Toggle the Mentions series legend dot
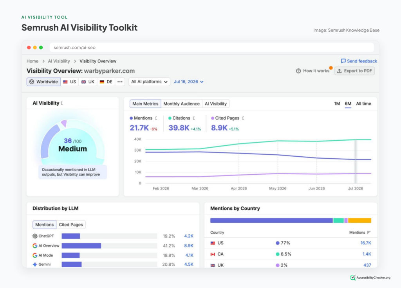Viewport: 401px width, 288px height. coord(131,118)
